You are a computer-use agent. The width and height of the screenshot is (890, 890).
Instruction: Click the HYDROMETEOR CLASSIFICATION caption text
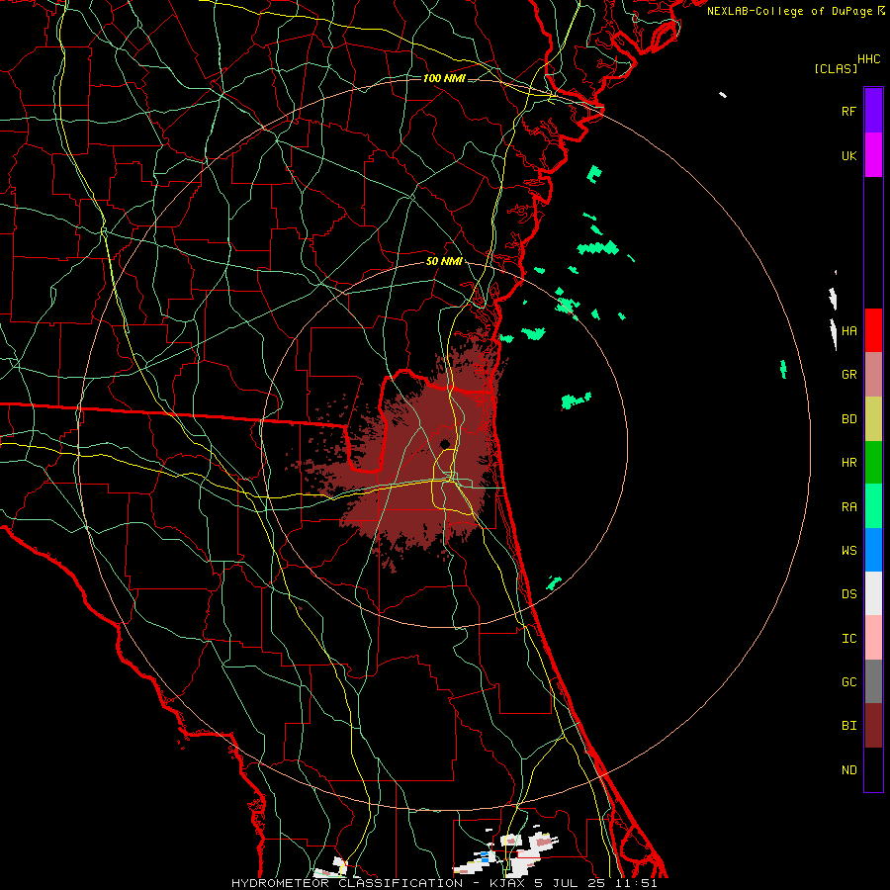coord(347,883)
